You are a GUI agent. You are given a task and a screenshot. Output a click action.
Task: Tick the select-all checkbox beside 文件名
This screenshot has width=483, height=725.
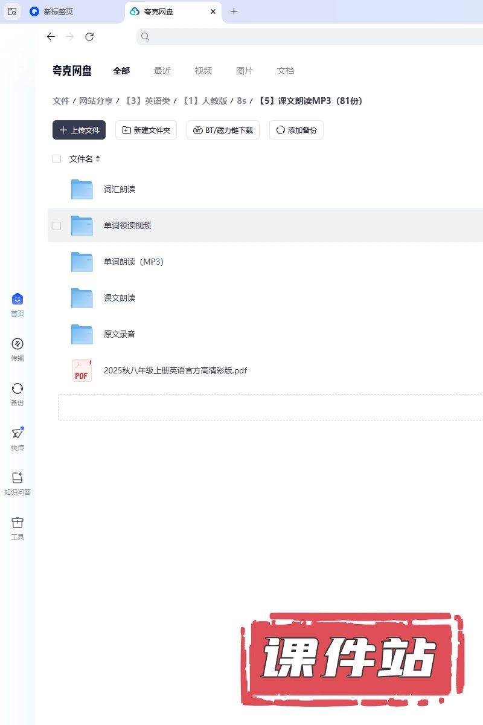tap(57, 159)
